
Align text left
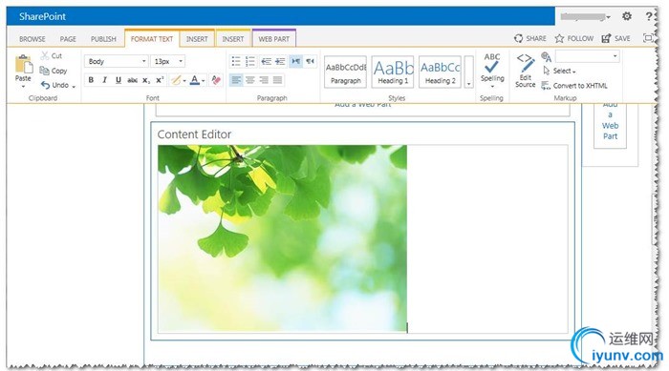[x=236, y=80]
